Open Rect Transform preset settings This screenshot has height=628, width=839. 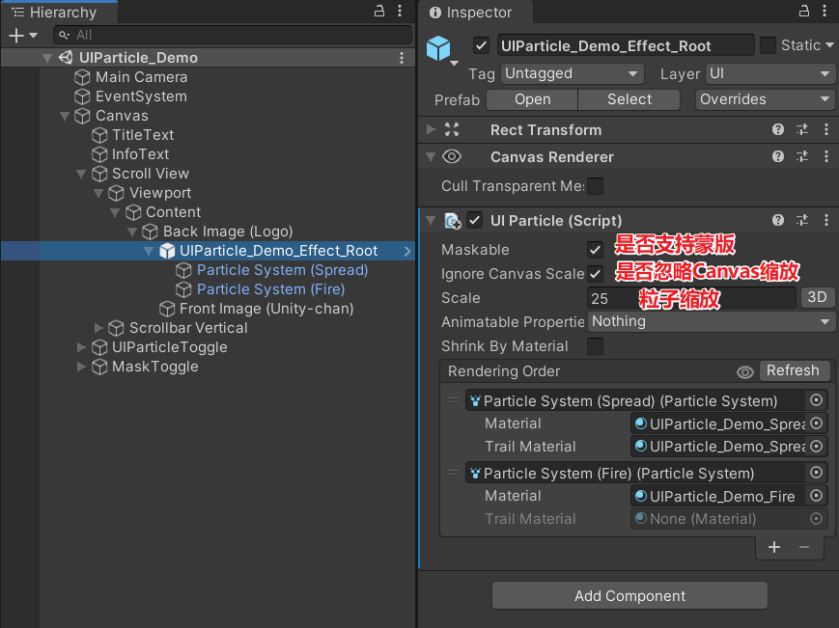click(x=802, y=129)
